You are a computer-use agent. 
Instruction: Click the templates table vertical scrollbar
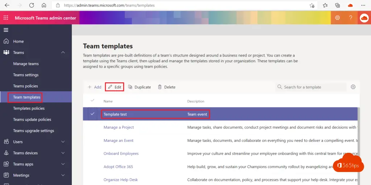(358, 146)
